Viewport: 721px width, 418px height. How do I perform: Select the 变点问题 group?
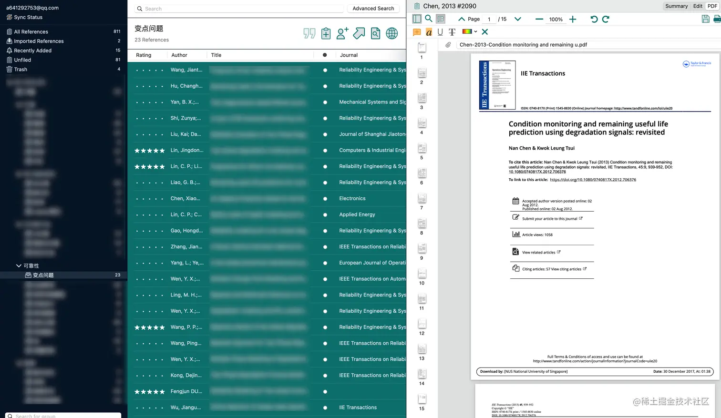click(x=63, y=275)
